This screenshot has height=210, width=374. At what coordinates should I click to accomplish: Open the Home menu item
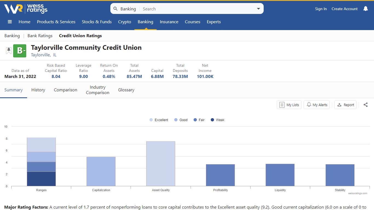point(24,22)
